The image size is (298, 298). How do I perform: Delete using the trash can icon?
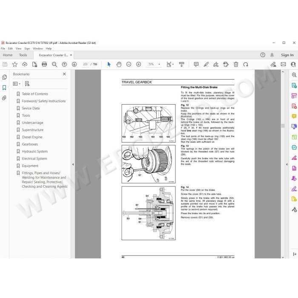pos(236,64)
